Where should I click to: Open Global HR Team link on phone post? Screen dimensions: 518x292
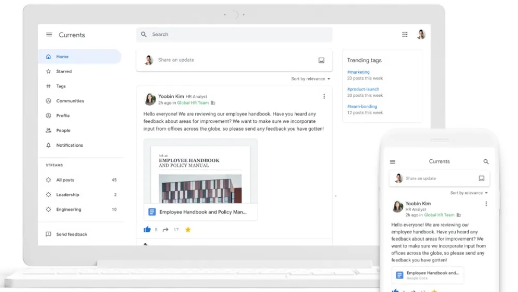tap(439, 215)
